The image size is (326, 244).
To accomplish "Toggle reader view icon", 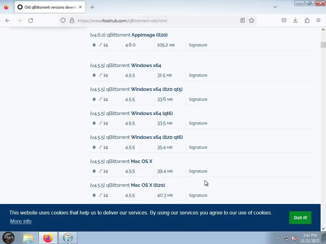I will click(x=242, y=20).
